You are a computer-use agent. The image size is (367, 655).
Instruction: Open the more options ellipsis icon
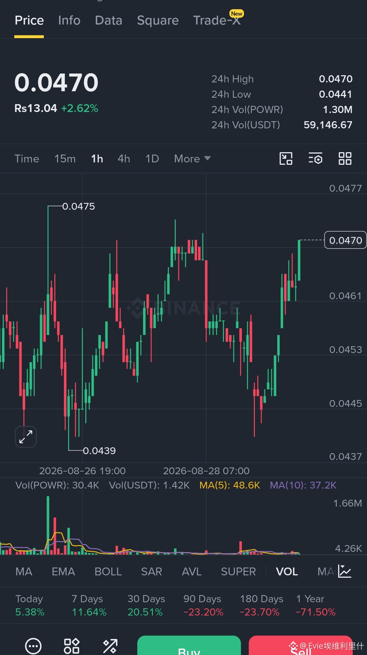(33, 646)
